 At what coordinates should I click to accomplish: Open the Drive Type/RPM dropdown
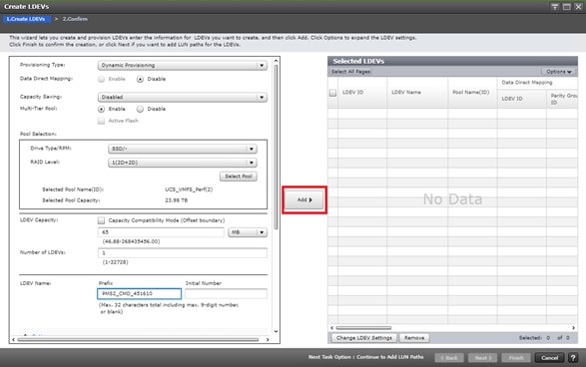point(183,149)
